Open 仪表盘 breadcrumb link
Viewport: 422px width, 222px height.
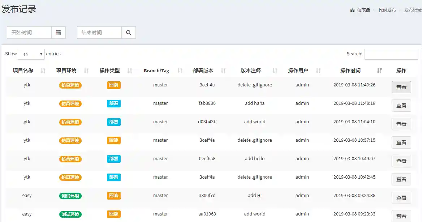[363, 10]
